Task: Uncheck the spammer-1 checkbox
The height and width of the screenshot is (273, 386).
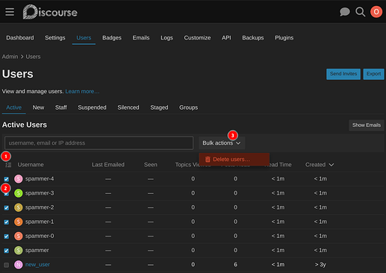Action: pos(7,222)
